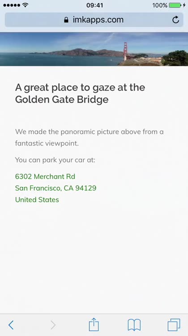The height and width of the screenshot is (336, 188).
Task: Tap the imkapps.com address field
Action: pyautogui.click(x=94, y=20)
